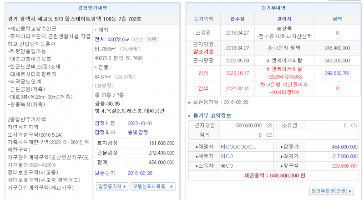The width and height of the screenshot is (364, 200).
Task: Click the arrow icon beside 등기부 요약정보
Action: (190, 115)
